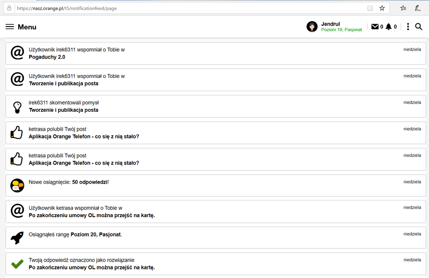This screenshot has width=429, height=278.
Task: Open the three-dot options menu
Action: [x=408, y=27]
